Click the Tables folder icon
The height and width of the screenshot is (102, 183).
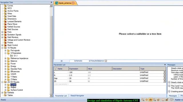5,95
